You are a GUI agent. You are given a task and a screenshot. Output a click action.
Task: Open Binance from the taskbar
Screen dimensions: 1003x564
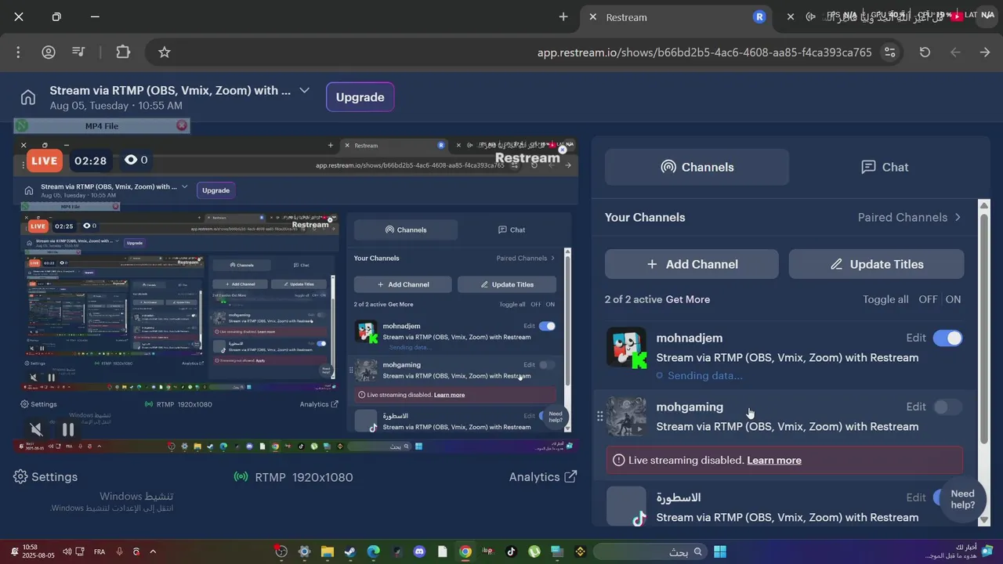[x=581, y=551]
